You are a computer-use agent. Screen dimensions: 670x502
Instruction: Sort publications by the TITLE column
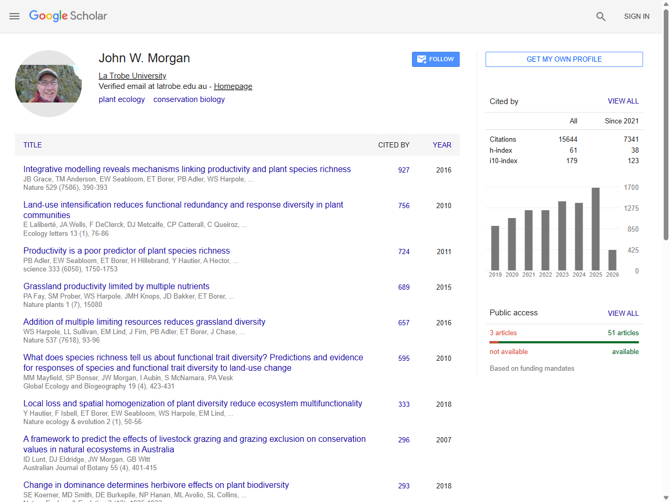32,145
